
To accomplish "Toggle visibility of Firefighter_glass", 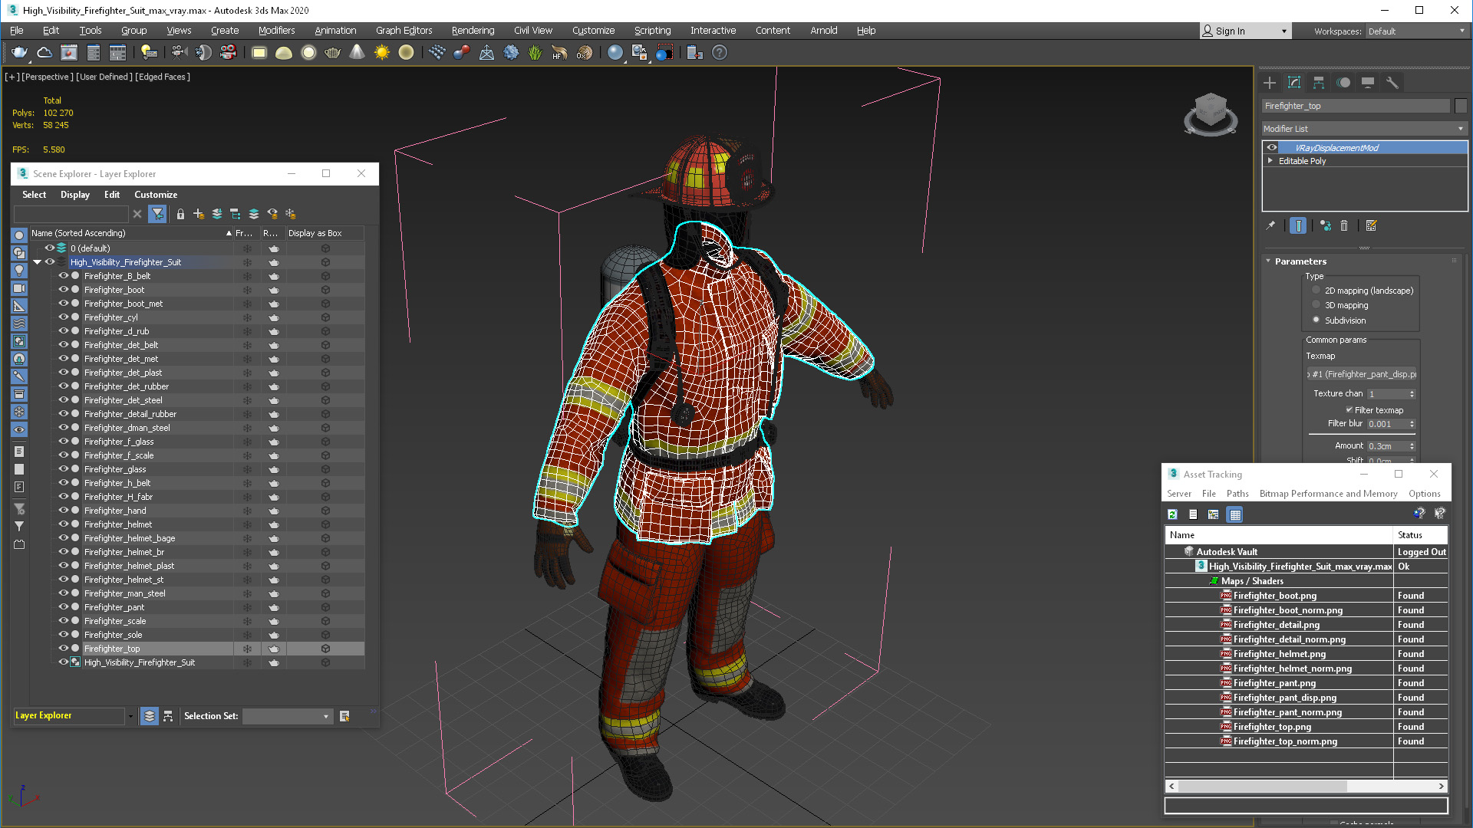I will [64, 469].
